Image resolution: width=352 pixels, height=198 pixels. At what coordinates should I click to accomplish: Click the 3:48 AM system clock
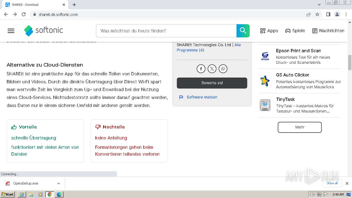338,194
